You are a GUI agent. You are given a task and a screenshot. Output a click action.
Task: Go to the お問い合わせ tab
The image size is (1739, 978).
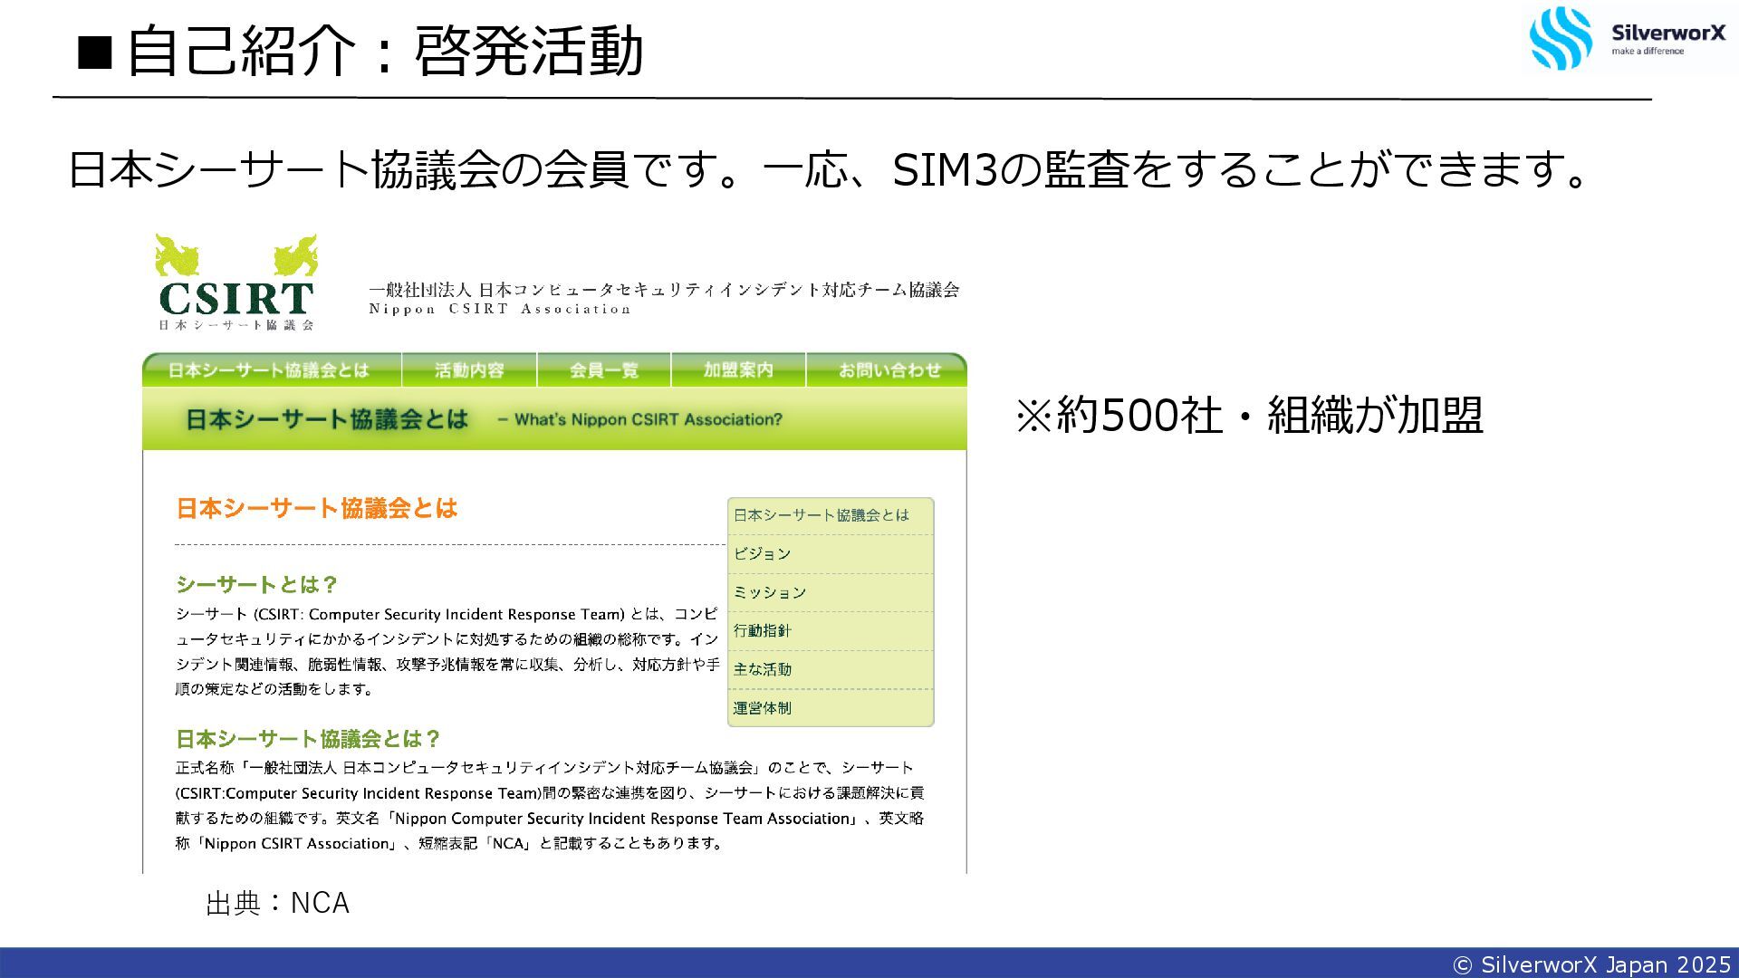tap(889, 370)
